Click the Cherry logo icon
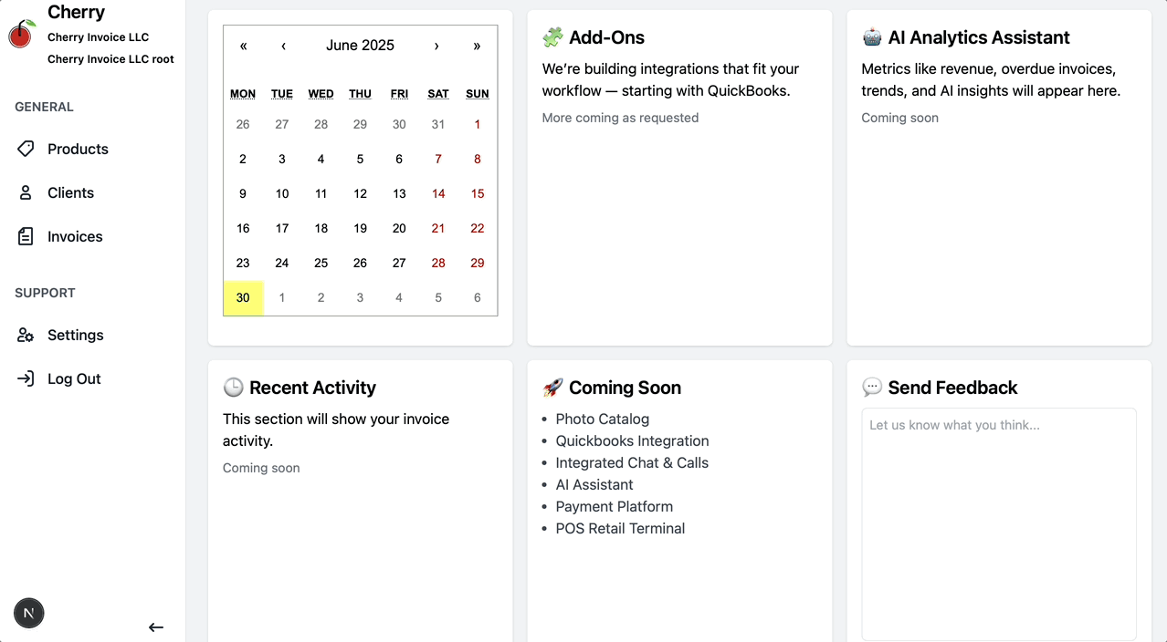Image resolution: width=1167 pixels, height=642 pixels. pos(21,34)
